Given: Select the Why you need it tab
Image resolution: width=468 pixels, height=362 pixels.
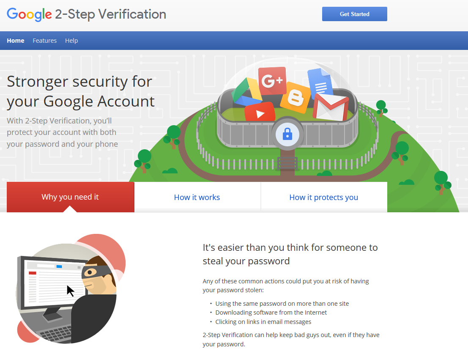Looking at the screenshot, I should tap(70, 197).
